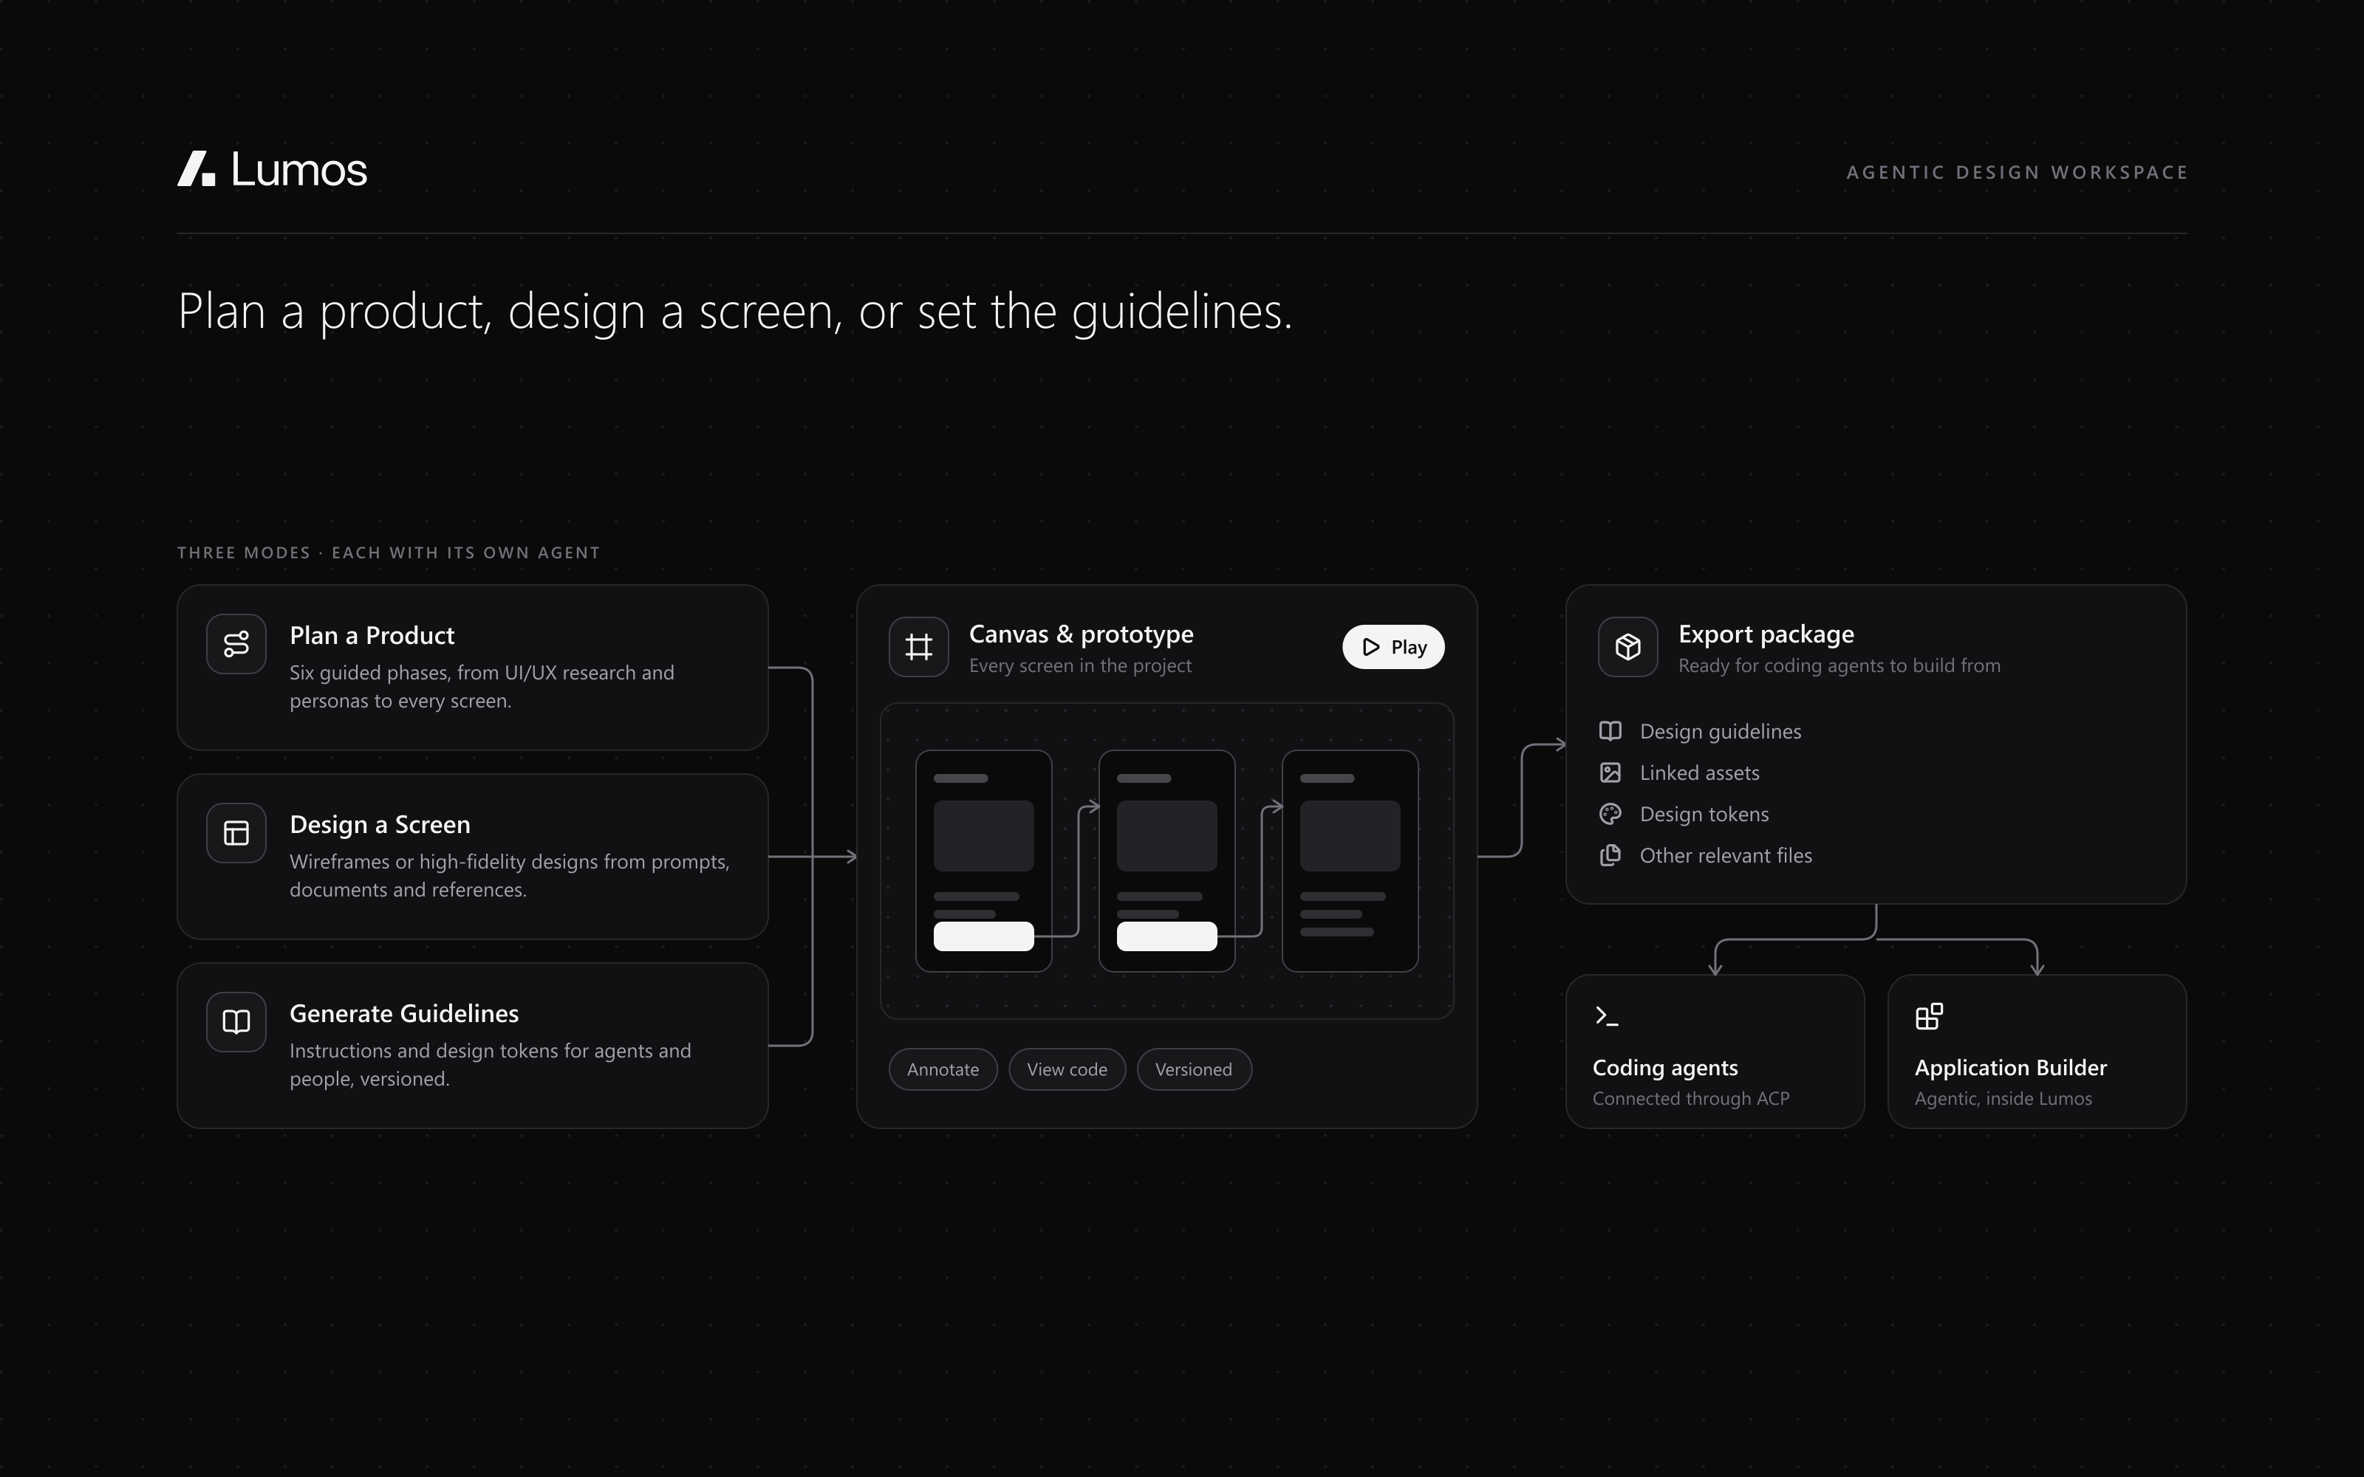Click the Connected through ACP caption
Viewport: 2364px width, 1477px height.
click(x=1691, y=1099)
